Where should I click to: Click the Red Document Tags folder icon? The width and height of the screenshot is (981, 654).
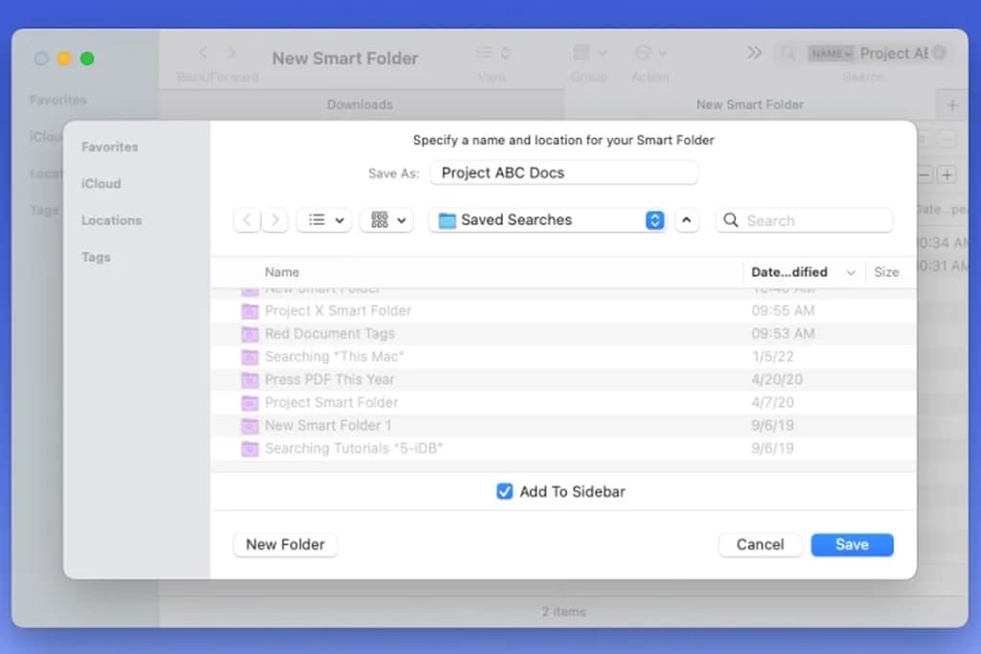click(250, 334)
